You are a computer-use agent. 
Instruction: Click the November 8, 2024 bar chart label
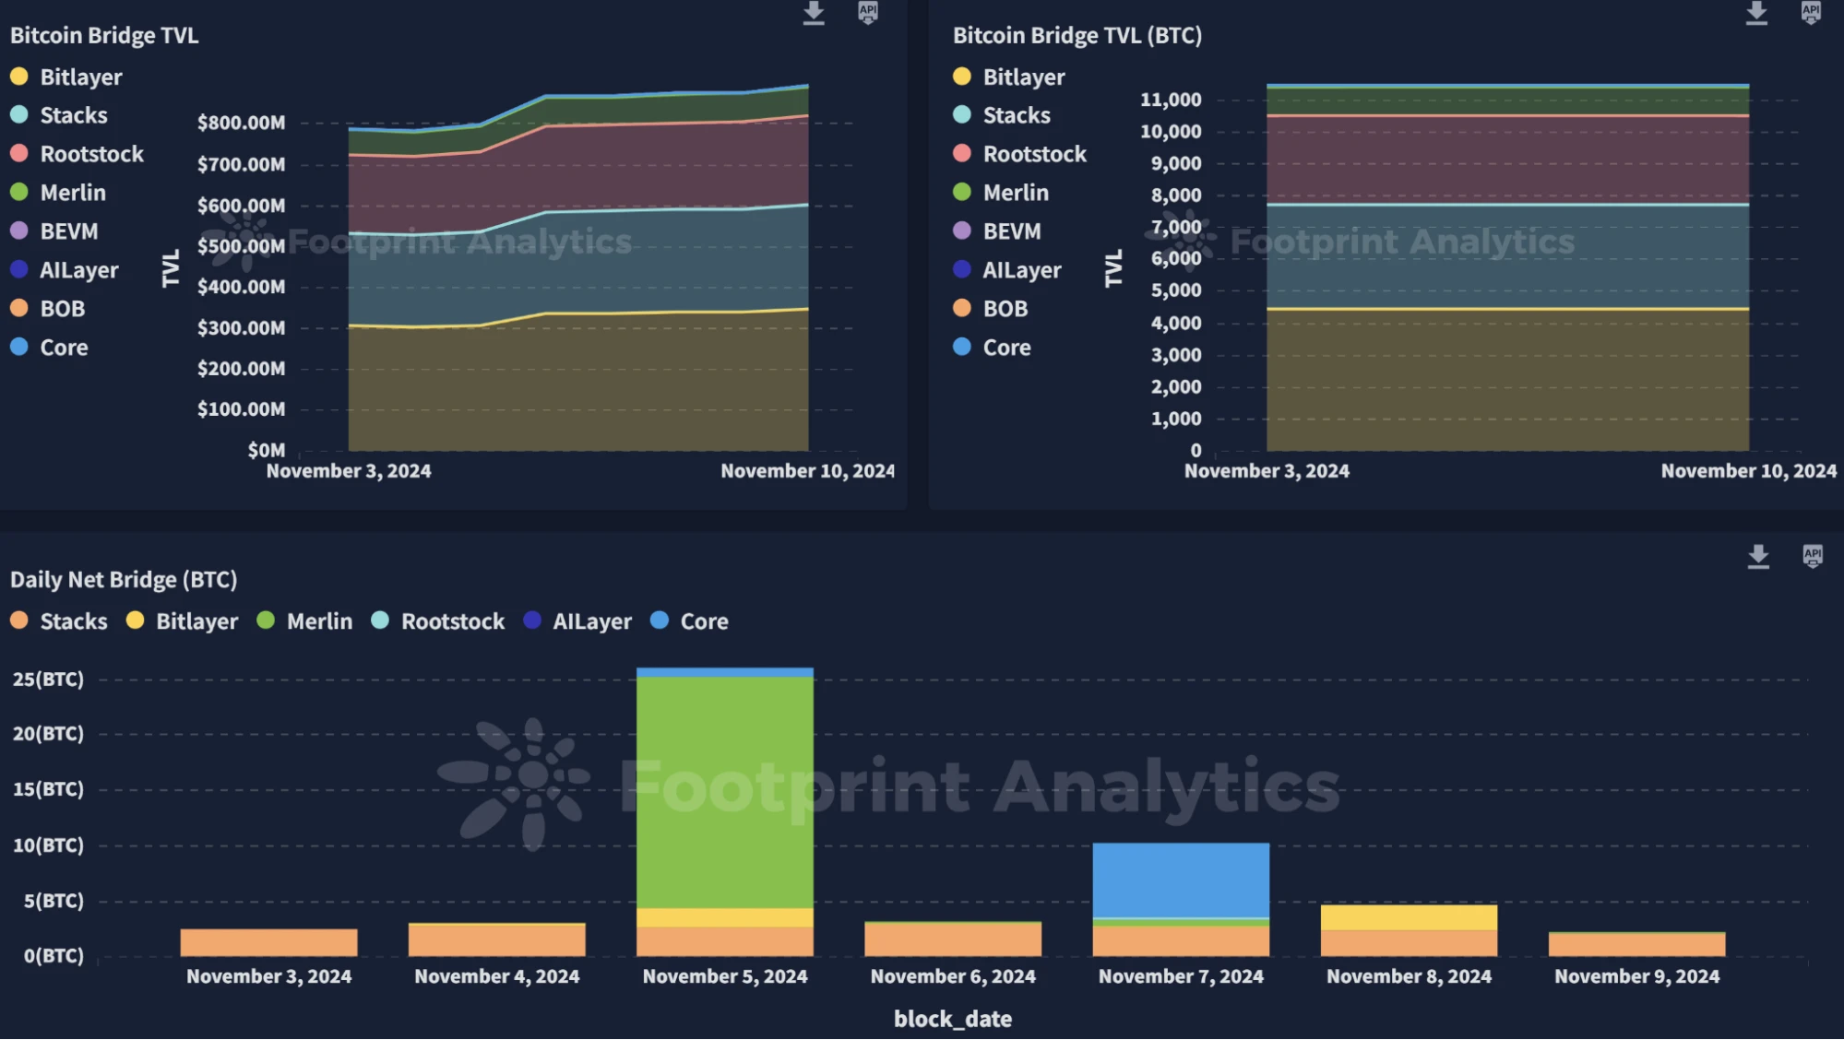click(1409, 976)
